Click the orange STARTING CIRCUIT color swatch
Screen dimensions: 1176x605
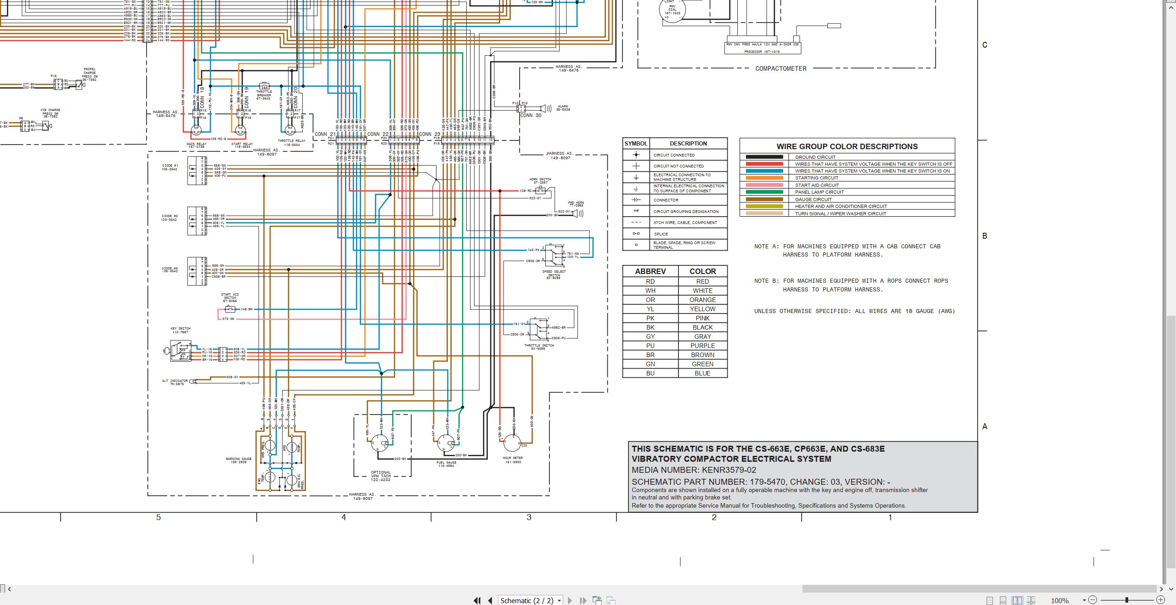(764, 178)
